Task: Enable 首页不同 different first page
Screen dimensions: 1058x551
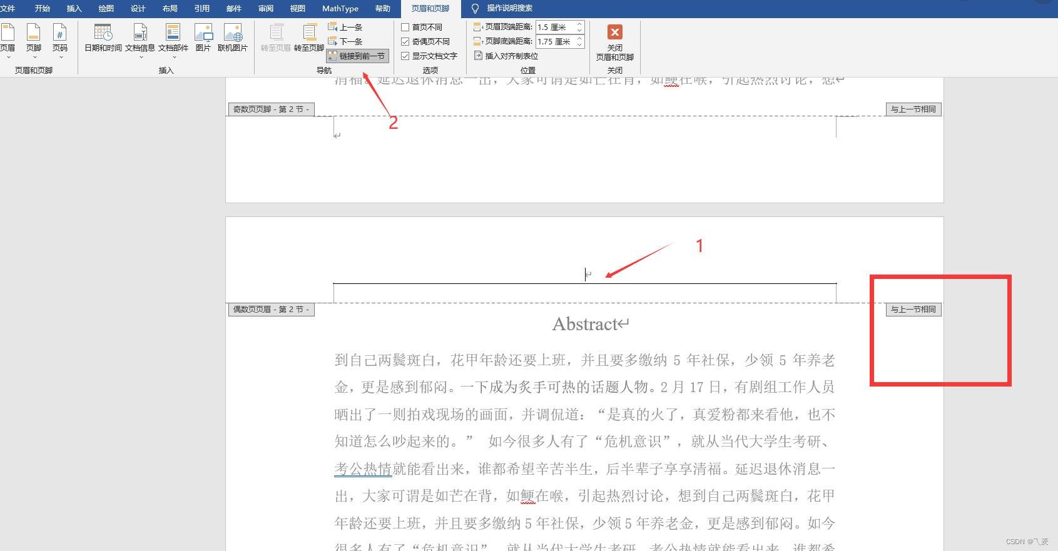Action: (405, 28)
